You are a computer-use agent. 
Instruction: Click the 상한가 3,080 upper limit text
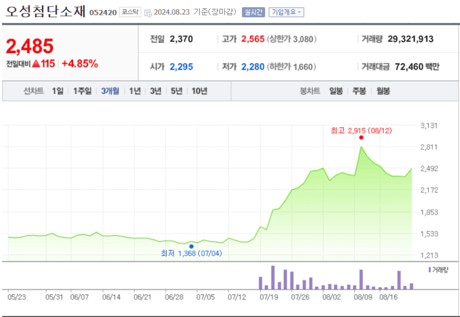coord(292,39)
